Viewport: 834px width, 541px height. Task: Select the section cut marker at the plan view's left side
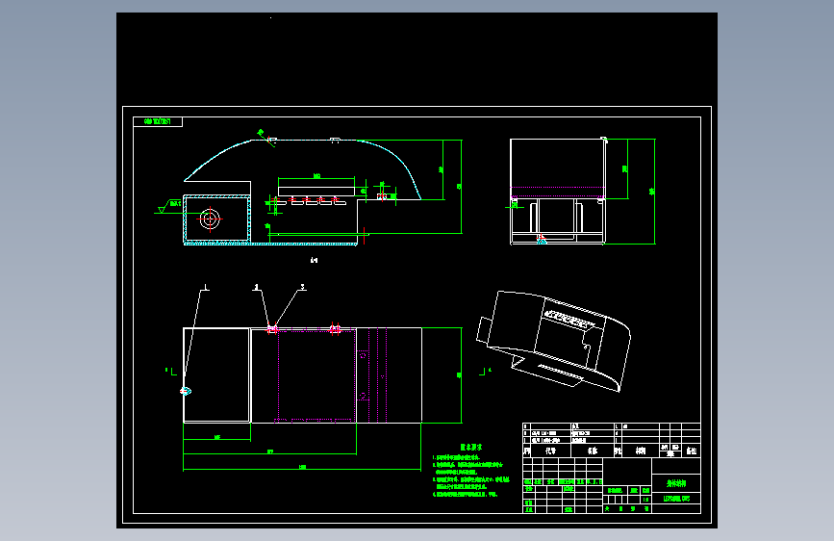(170, 372)
